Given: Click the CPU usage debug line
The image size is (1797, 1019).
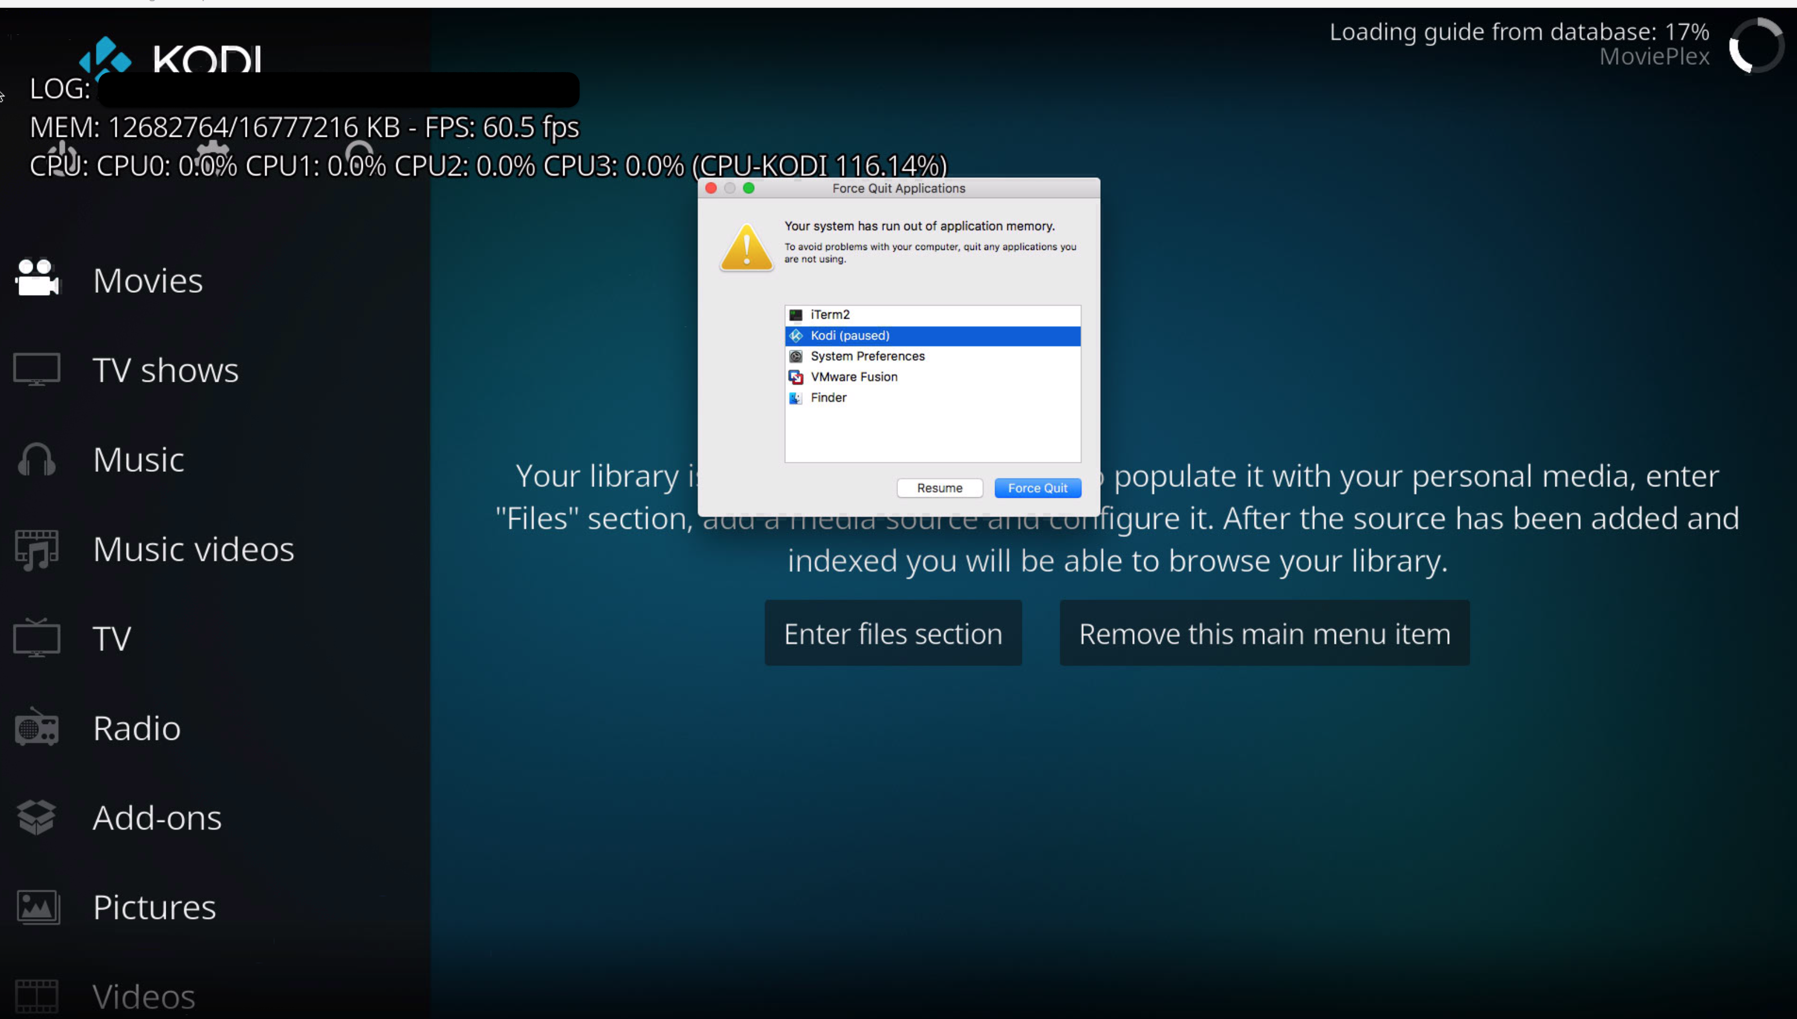Looking at the screenshot, I should (488, 166).
